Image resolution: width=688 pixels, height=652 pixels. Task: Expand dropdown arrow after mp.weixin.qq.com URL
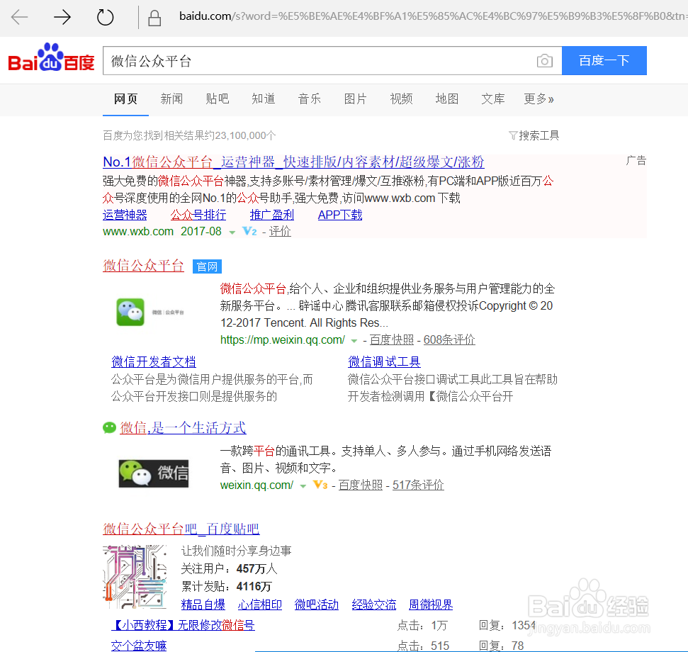[x=354, y=341]
